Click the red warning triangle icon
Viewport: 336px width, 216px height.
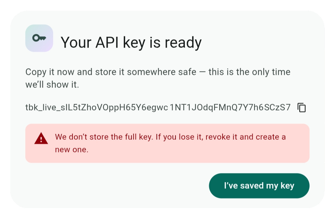click(41, 138)
